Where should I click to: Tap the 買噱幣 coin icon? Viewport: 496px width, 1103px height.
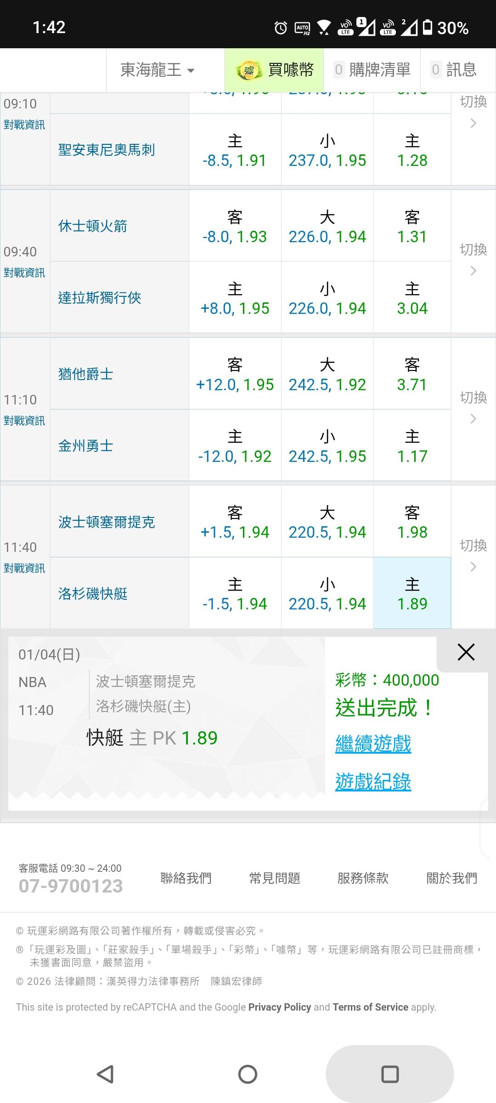[248, 70]
